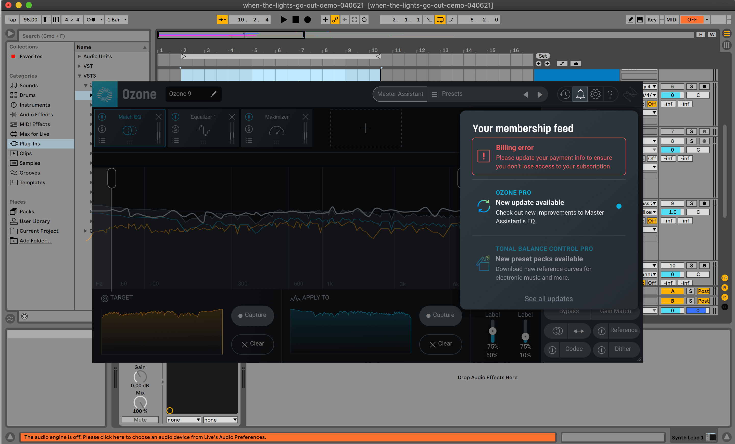Click the pencil icon beside Ozone 9
735x444 pixels.
click(213, 94)
